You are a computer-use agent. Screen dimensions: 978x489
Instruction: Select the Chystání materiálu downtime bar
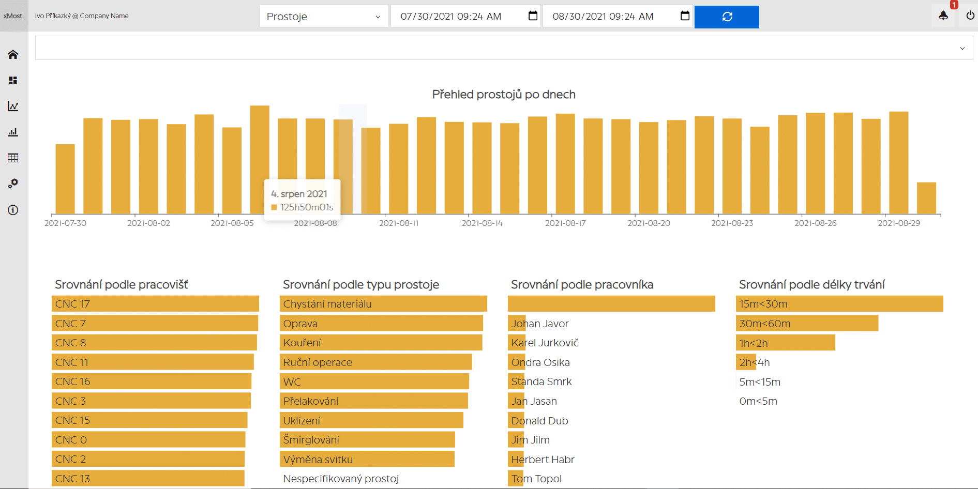(x=383, y=304)
